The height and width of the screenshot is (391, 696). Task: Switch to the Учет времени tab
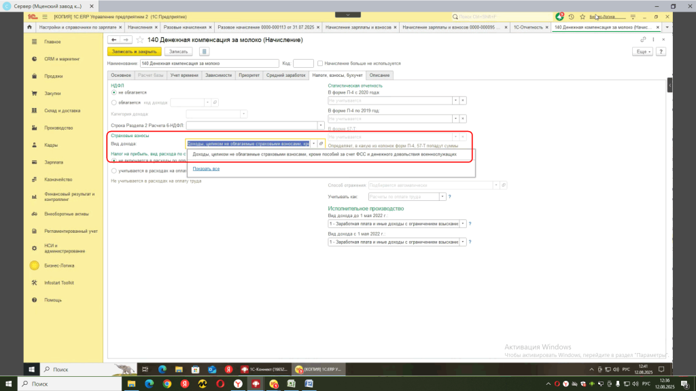coord(184,75)
